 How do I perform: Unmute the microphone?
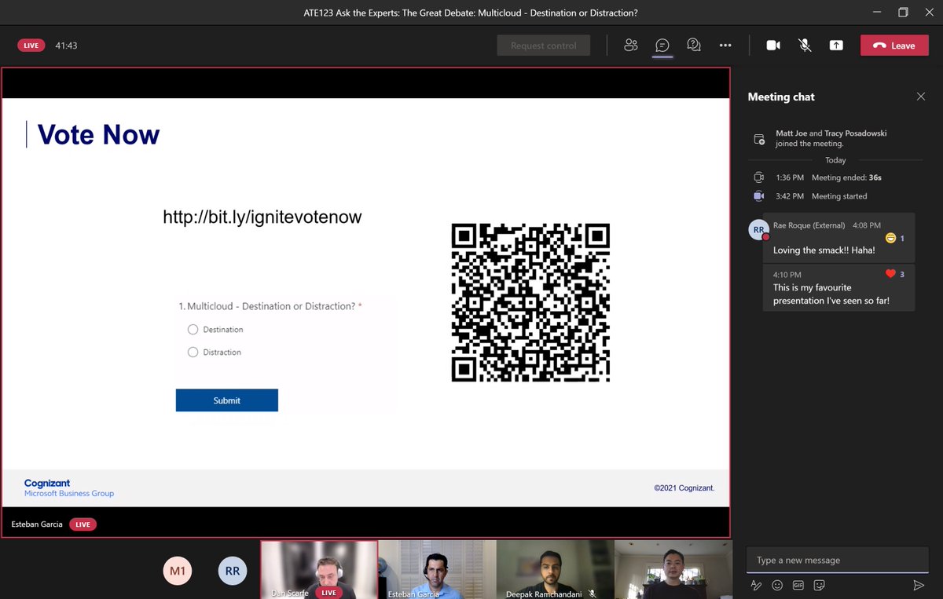805,46
